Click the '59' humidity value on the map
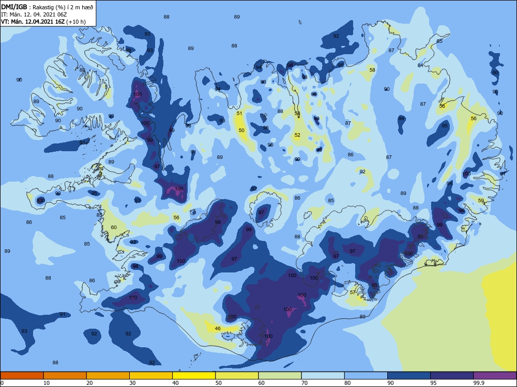Image resolution: width=517 pixels, height=387 pixels. click(x=481, y=200)
